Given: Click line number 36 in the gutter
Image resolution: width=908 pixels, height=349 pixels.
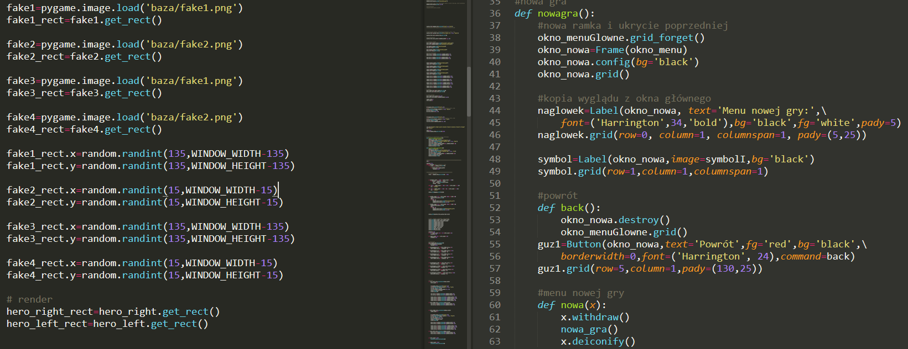Looking at the screenshot, I should tap(495, 13).
